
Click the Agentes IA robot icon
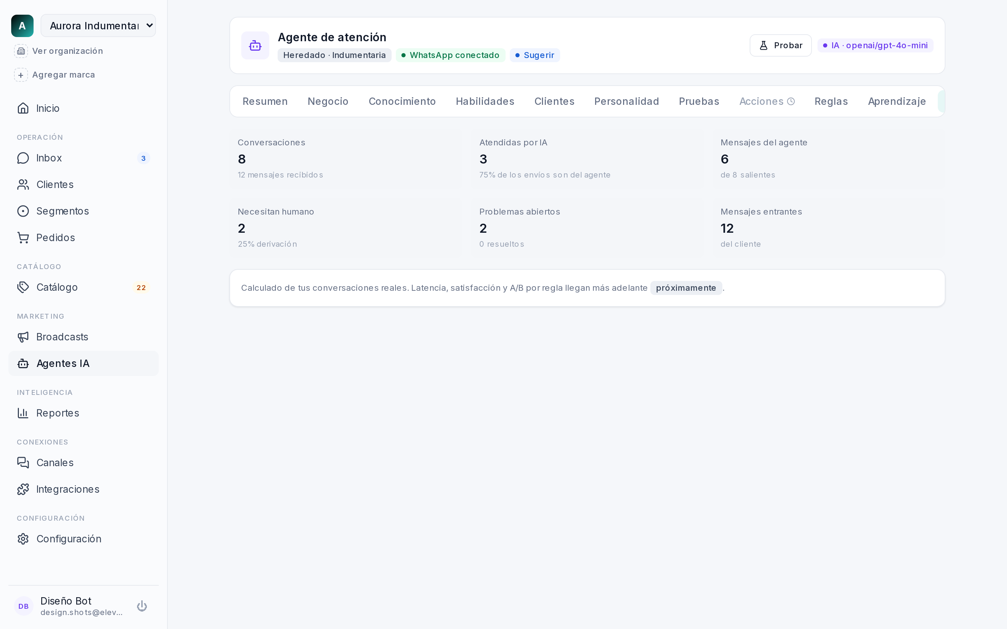(23, 363)
